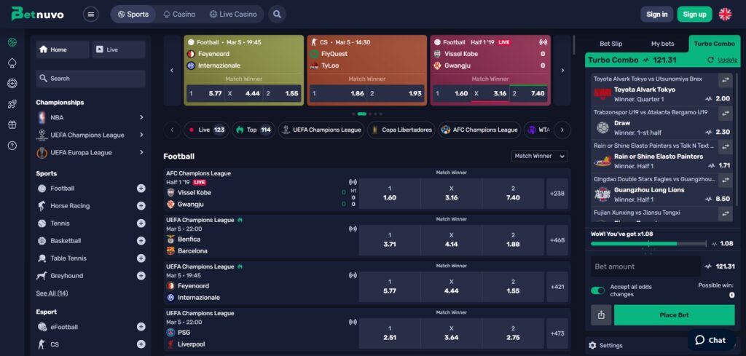Switch to the My bets tab
The height and width of the screenshot is (356, 746).
point(662,44)
